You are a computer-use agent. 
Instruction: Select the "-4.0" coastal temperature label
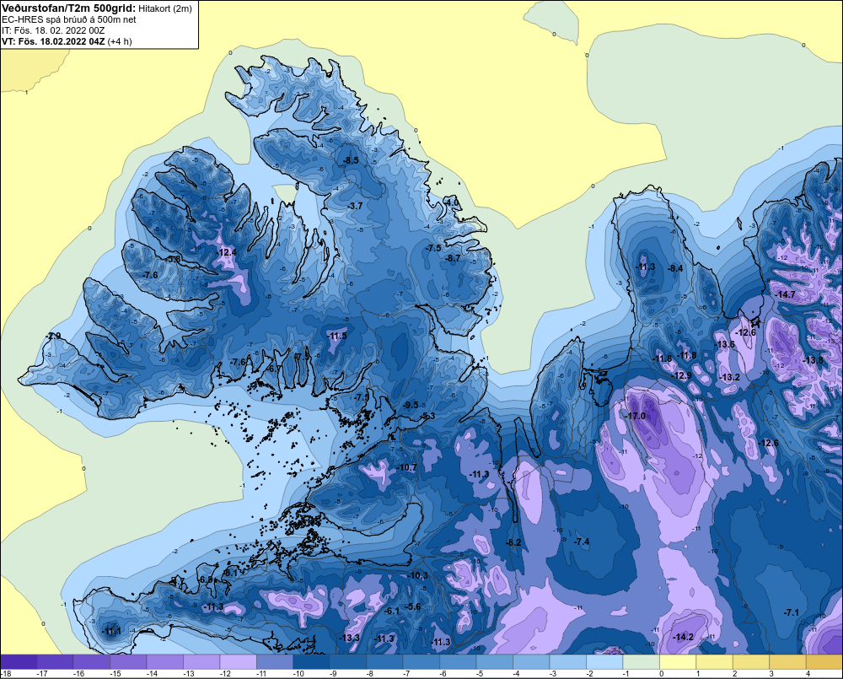tap(452, 202)
